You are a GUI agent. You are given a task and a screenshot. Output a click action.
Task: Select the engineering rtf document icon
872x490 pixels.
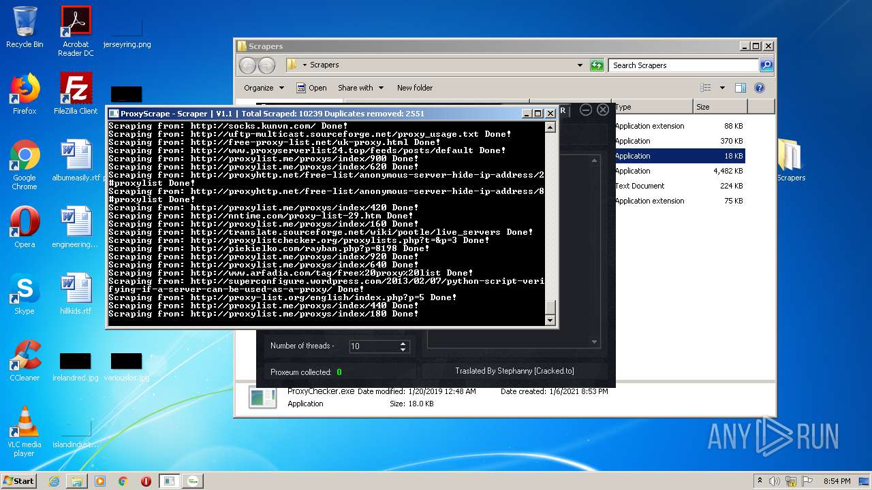(x=76, y=227)
